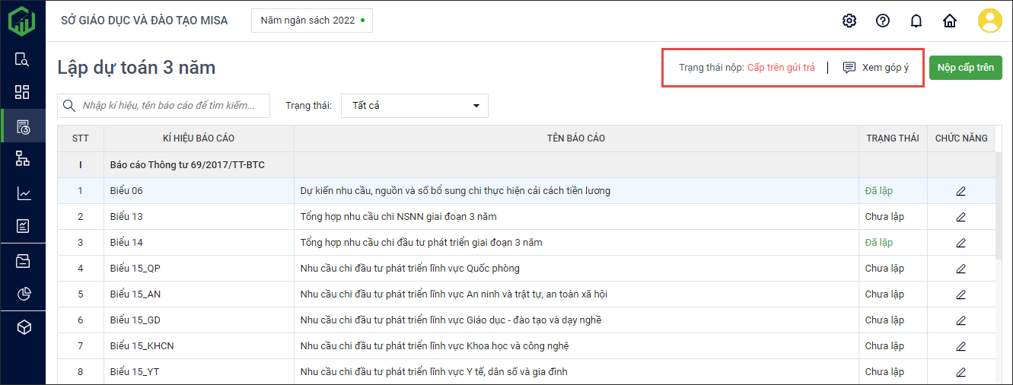The height and width of the screenshot is (385, 1013).
Task: Click the edit pencil for Biểu 15_GD
Action: point(960,320)
